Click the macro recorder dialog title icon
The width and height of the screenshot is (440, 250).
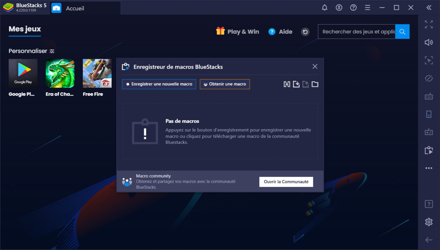(126, 67)
